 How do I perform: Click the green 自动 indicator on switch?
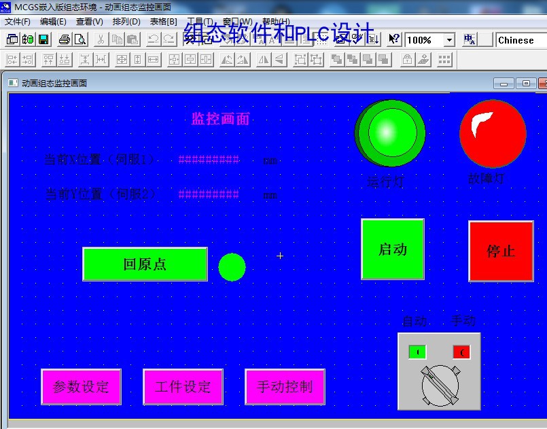[417, 352]
